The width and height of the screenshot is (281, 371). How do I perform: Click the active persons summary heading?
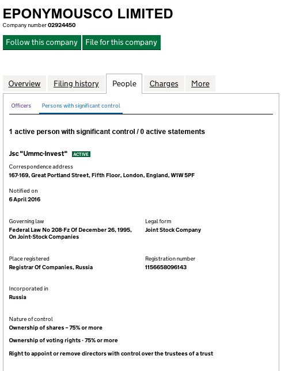(107, 132)
